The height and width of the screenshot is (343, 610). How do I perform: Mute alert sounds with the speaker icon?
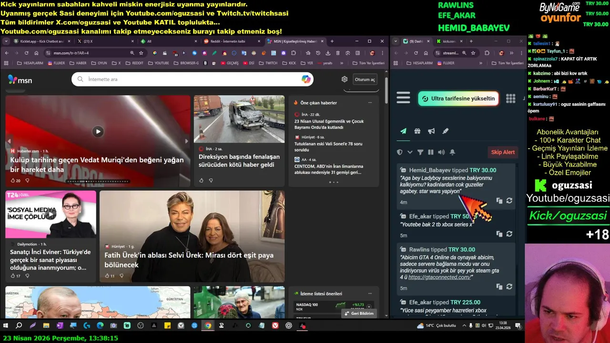click(x=441, y=152)
